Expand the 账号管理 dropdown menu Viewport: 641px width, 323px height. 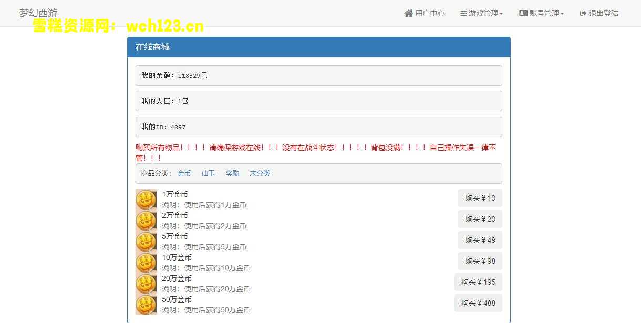coord(541,13)
